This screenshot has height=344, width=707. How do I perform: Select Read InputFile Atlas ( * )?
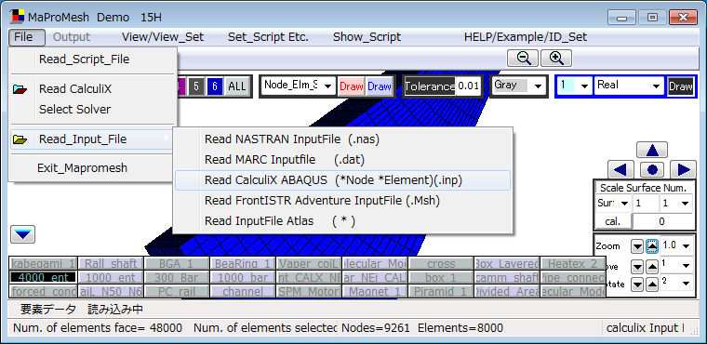click(x=342, y=221)
